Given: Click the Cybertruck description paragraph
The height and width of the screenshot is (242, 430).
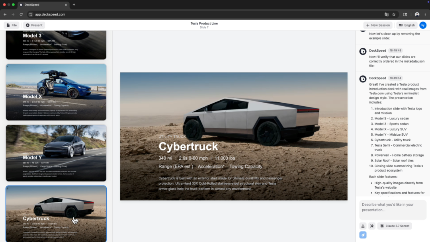Looking at the screenshot, I should [x=221, y=183].
